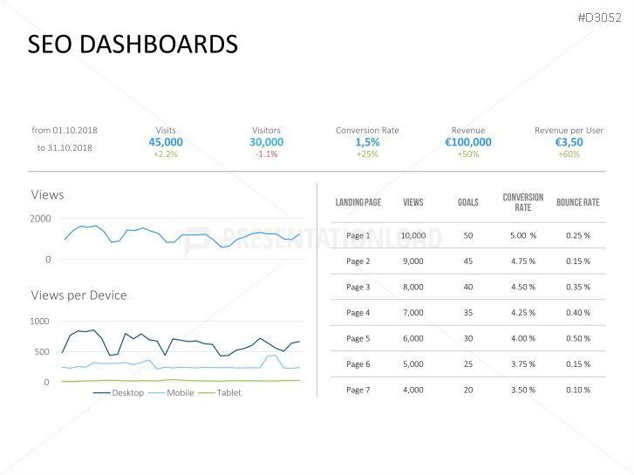Select the Bounce Rate column header
Screen dimensions: 634x475
[x=577, y=202]
